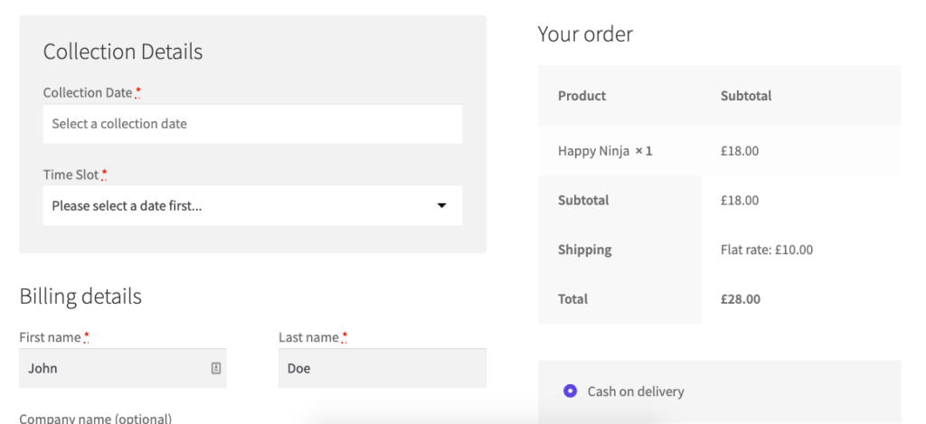Click the Billing details heading
This screenshot has height=424, width=926.
pos(80,296)
